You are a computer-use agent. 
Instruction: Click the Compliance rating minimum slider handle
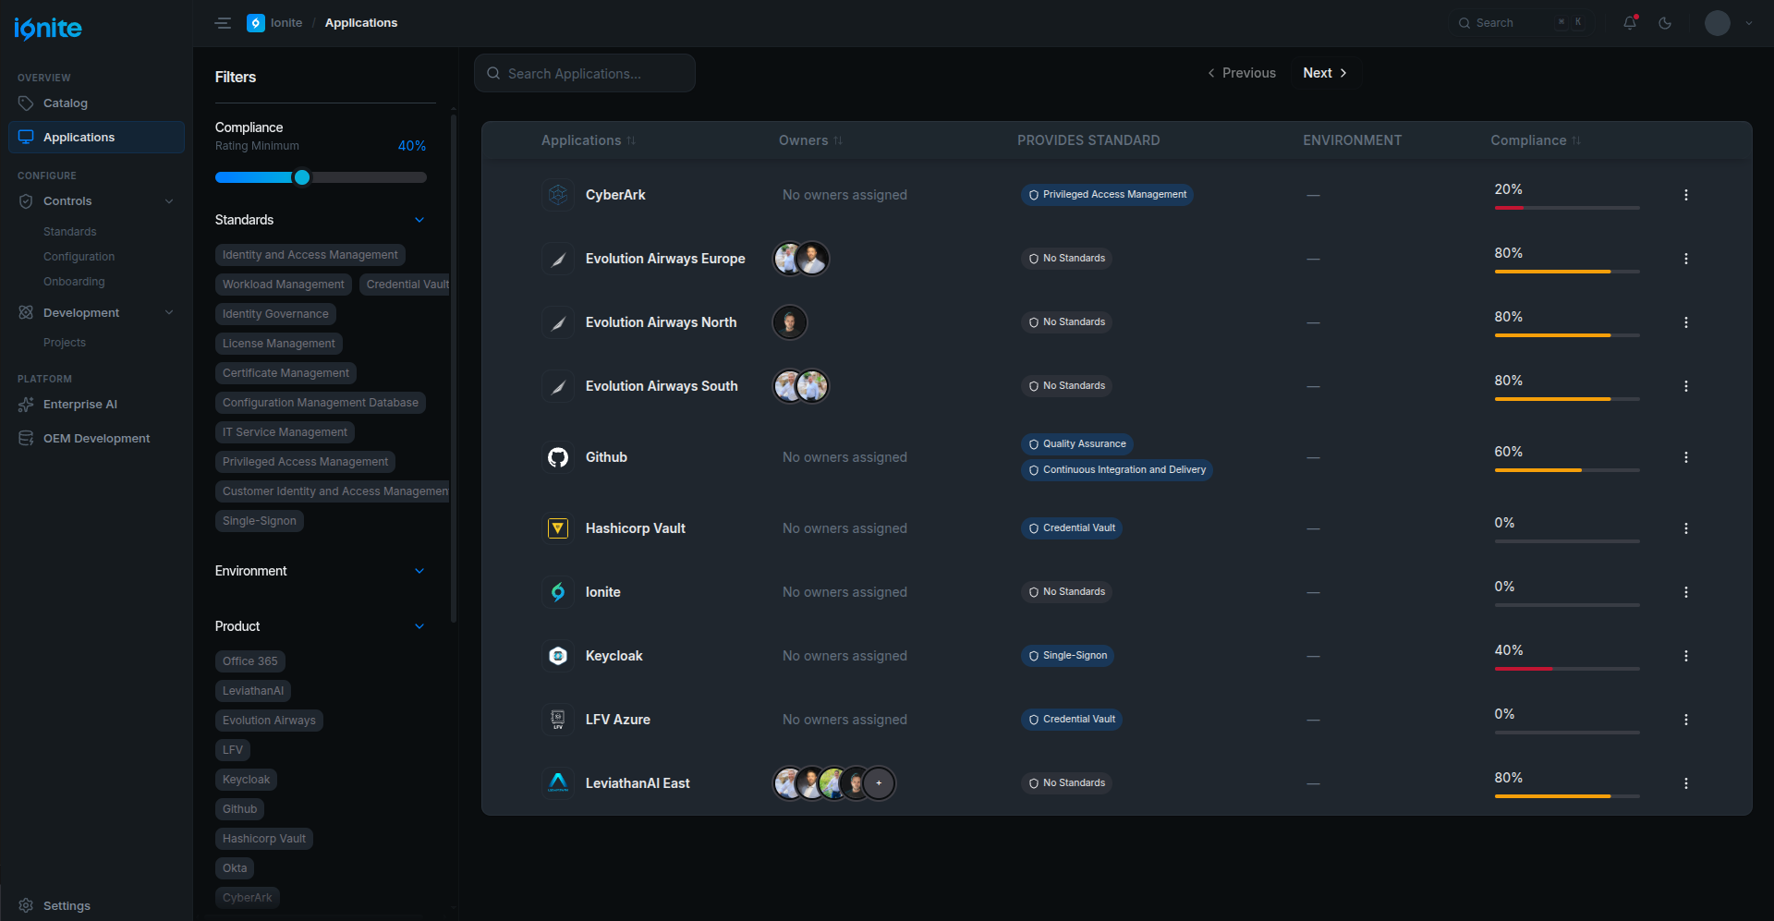302,177
